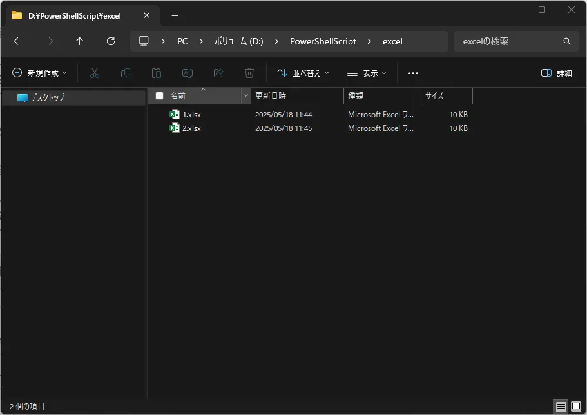Image resolution: width=587 pixels, height=415 pixels.
Task: Click the type cell of 1.xlsx
Action: [x=380, y=115]
